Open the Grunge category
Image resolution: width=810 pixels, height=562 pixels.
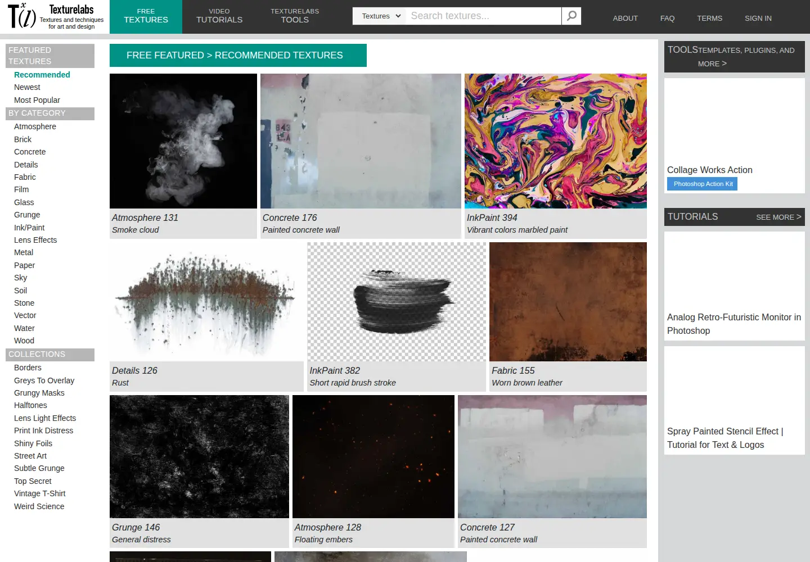click(27, 215)
